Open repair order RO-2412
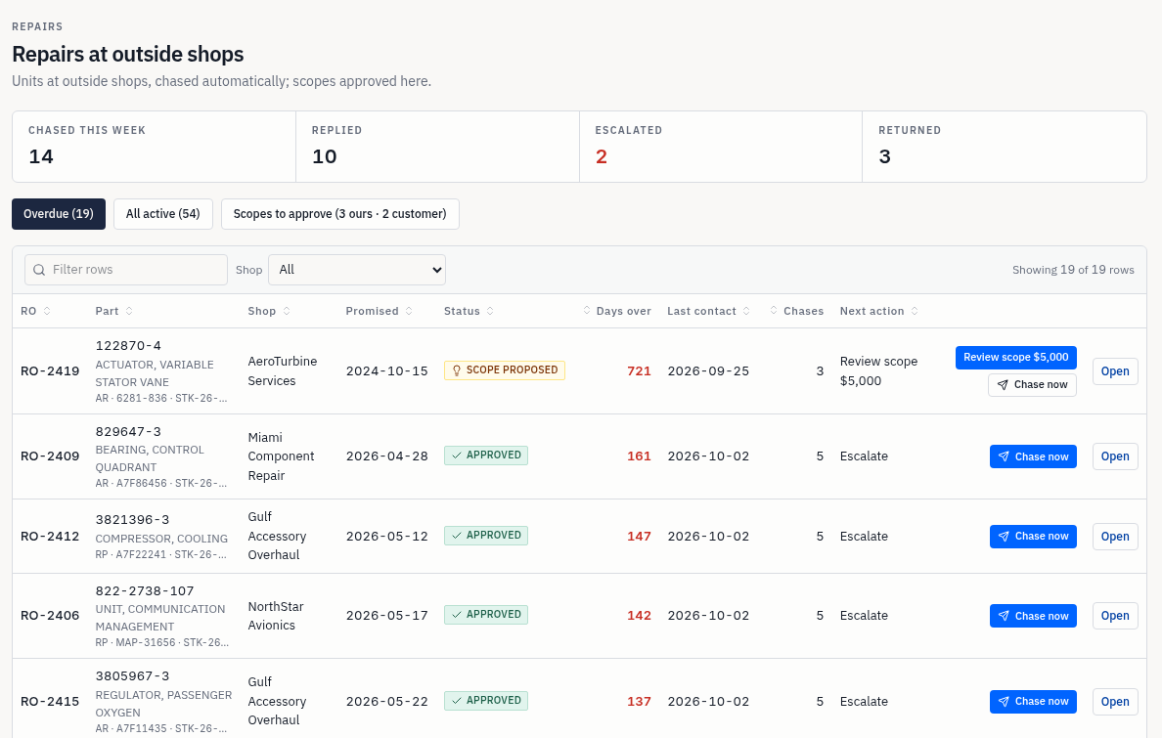1162x738 pixels. (1115, 537)
